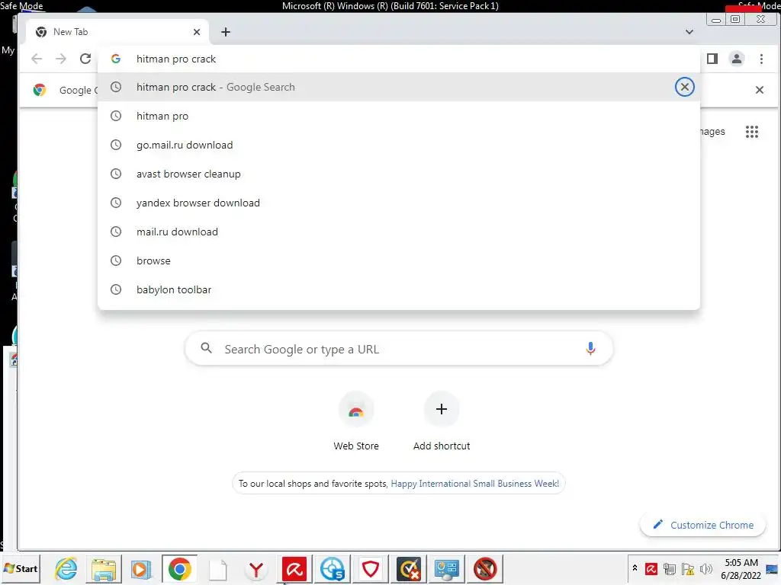Click the 'Search Google or type a URL' box
The image size is (781, 585).
398,349
